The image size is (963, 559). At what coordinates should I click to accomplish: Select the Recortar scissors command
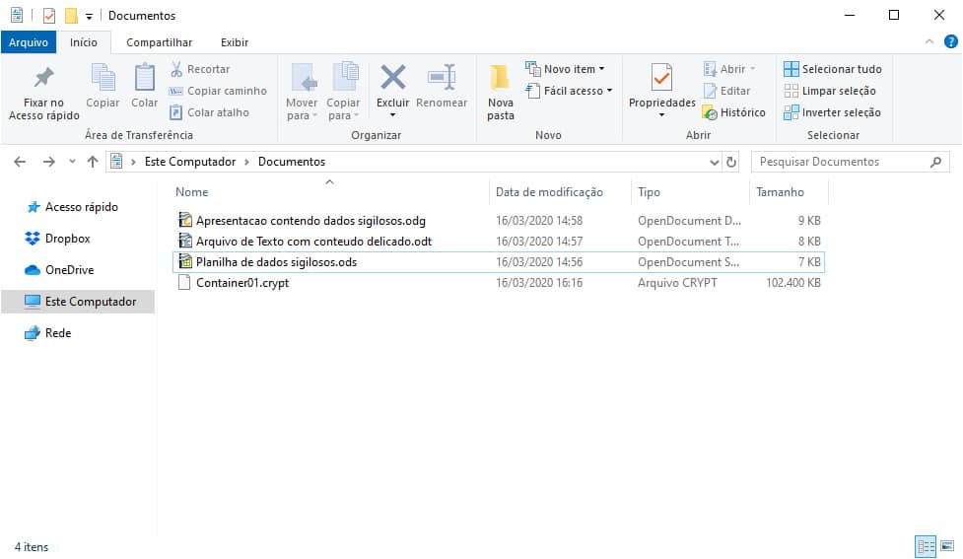click(200, 69)
